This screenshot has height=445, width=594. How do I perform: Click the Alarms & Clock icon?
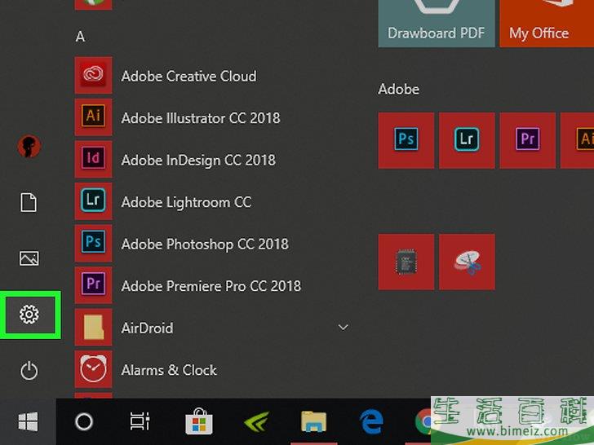[93, 369]
